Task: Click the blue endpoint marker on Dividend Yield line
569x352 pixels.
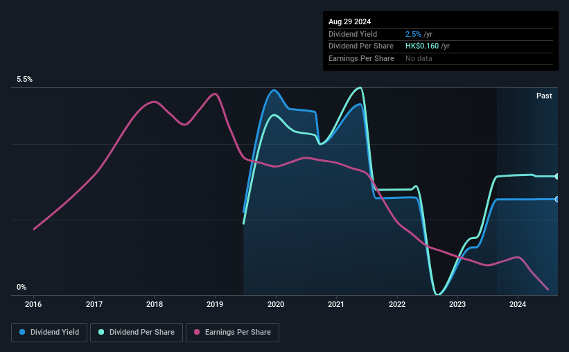Action: pos(557,200)
